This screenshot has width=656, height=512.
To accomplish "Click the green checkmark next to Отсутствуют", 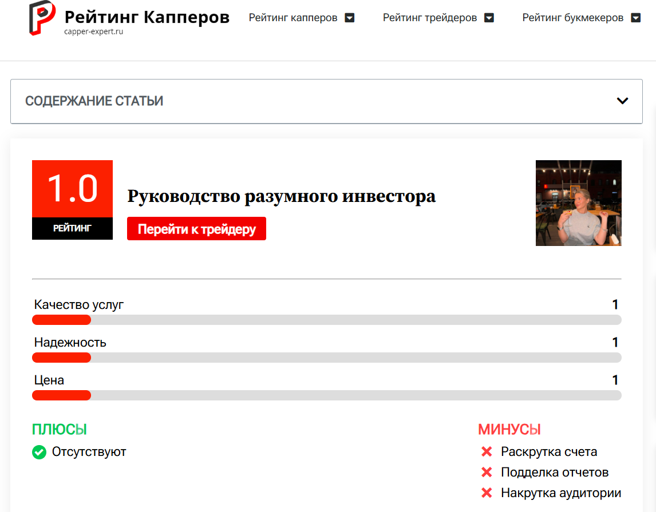I will (x=38, y=452).
